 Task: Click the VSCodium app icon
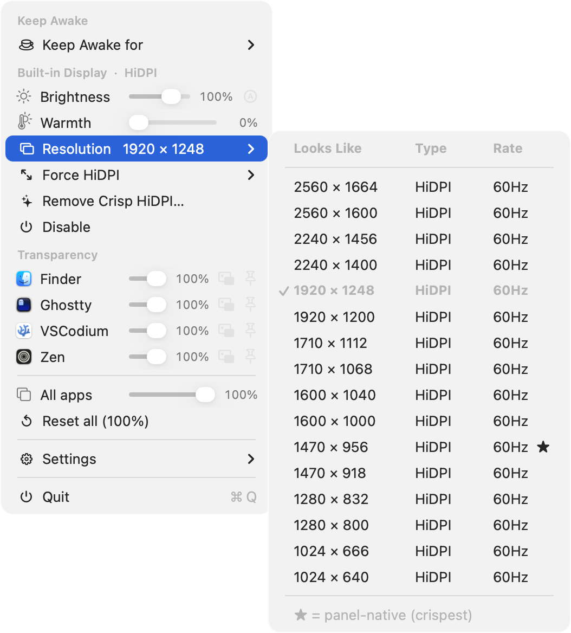point(24,331)
